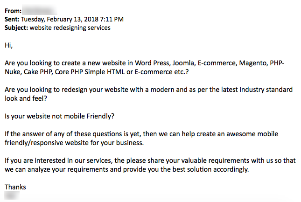Viewport: 301px width, 202px height.
Task: Click the words look and feel?
Action: pyautogui.click(x=26, y=98)
